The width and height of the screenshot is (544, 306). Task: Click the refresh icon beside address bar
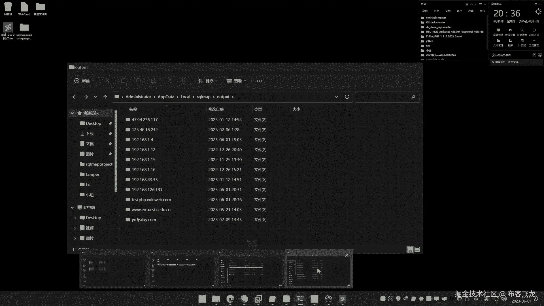pyautogui.click(x=347, y=97)
